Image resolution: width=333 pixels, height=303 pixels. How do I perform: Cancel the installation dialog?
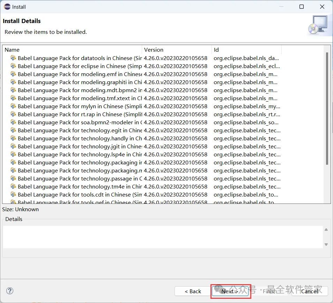(310, 291)
